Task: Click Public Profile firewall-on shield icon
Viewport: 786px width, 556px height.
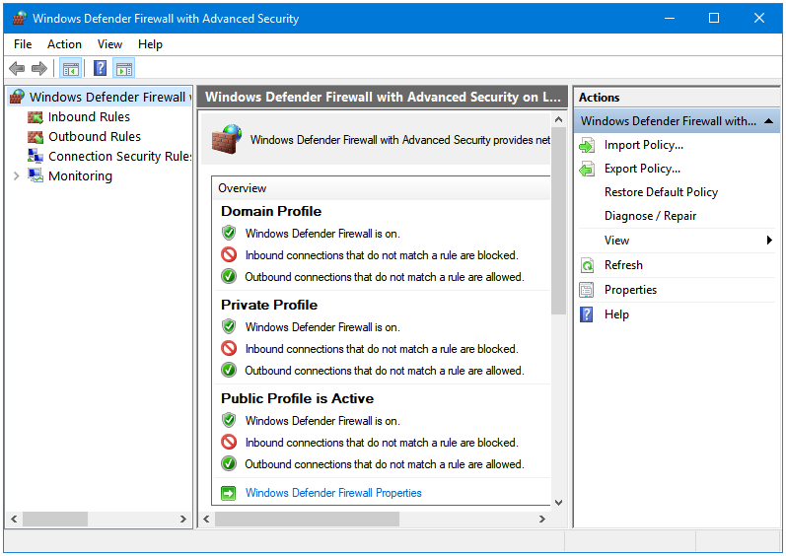Action: (x=229, y=420)
